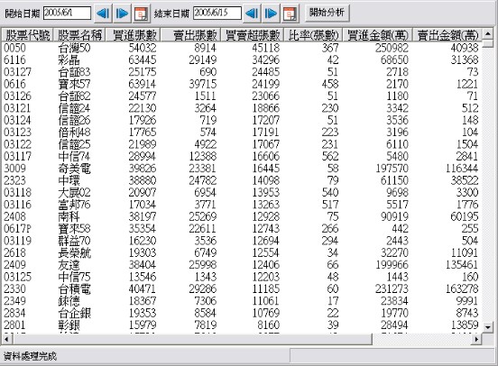498x366 pixels.
Task: Click horizontal scrollbar right arrow
Action: 476,339
